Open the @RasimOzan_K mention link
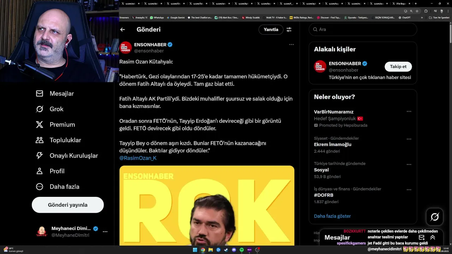Image resolution: width=452 pixels, height=254 pixels. click(138, 158)
